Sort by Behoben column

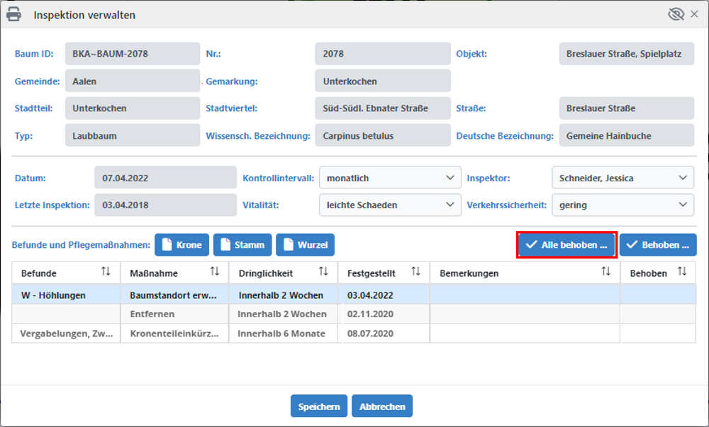(x=682, y=272)
